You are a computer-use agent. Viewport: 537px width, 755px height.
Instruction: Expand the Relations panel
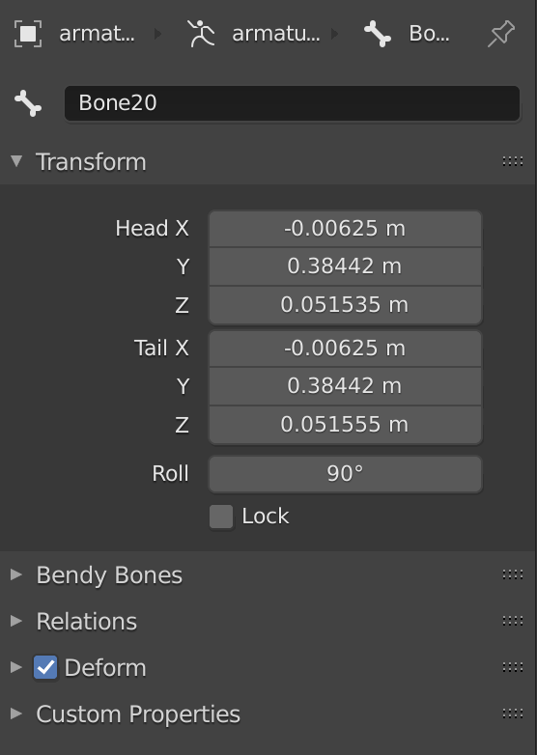coord(16,621)
